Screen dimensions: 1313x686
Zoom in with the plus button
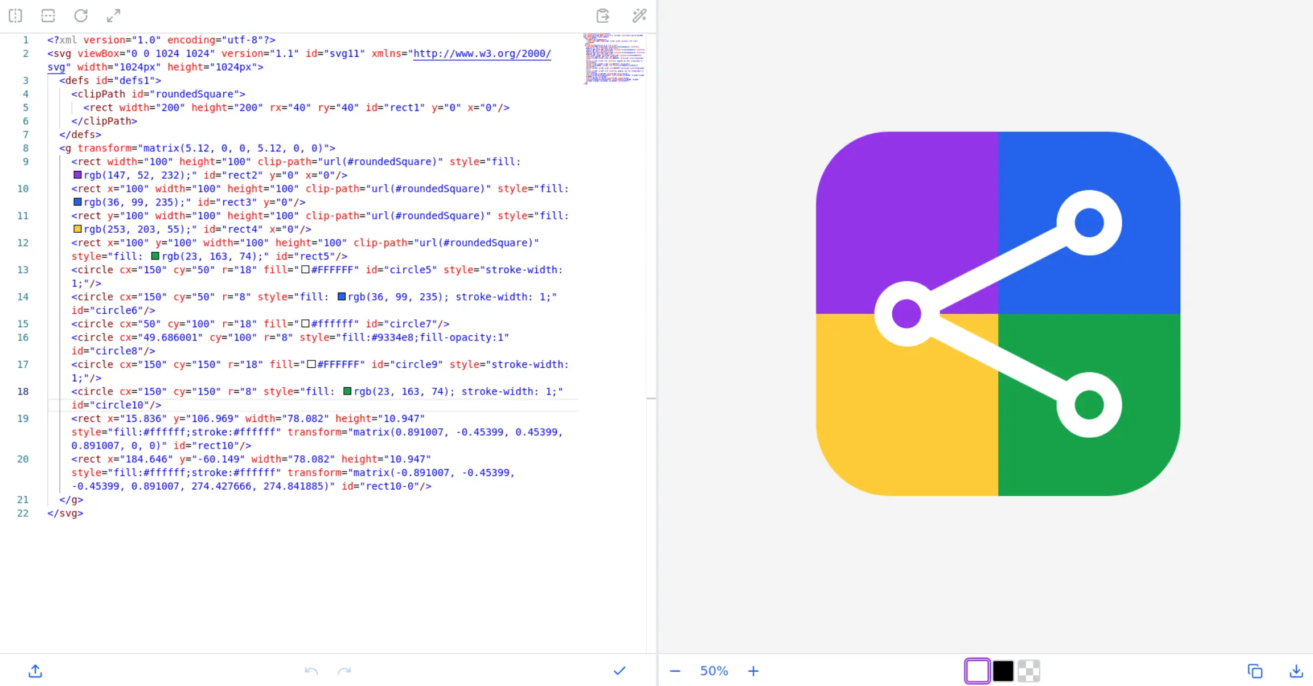point(753,671)
